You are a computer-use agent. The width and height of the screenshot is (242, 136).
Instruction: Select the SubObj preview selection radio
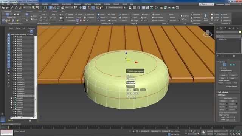click(225, 83)
